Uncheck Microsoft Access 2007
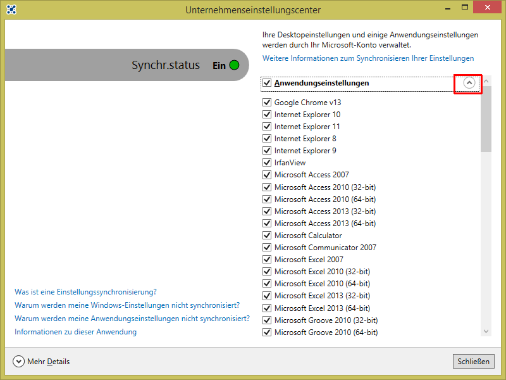Viewport: 506px width, 380px height. 267,175
